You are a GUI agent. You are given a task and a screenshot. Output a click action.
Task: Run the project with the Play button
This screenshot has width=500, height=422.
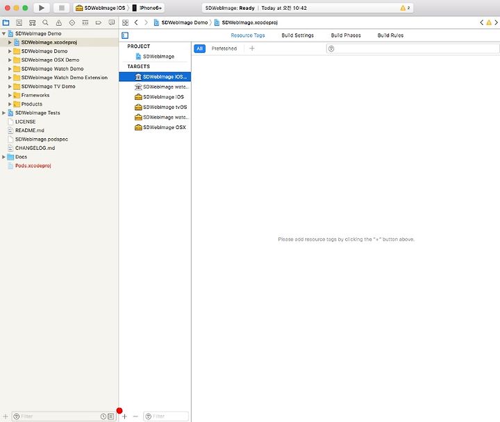point(41,8)
